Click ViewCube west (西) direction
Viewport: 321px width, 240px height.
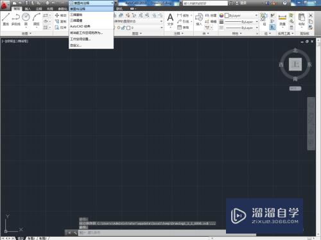(281, 64)
